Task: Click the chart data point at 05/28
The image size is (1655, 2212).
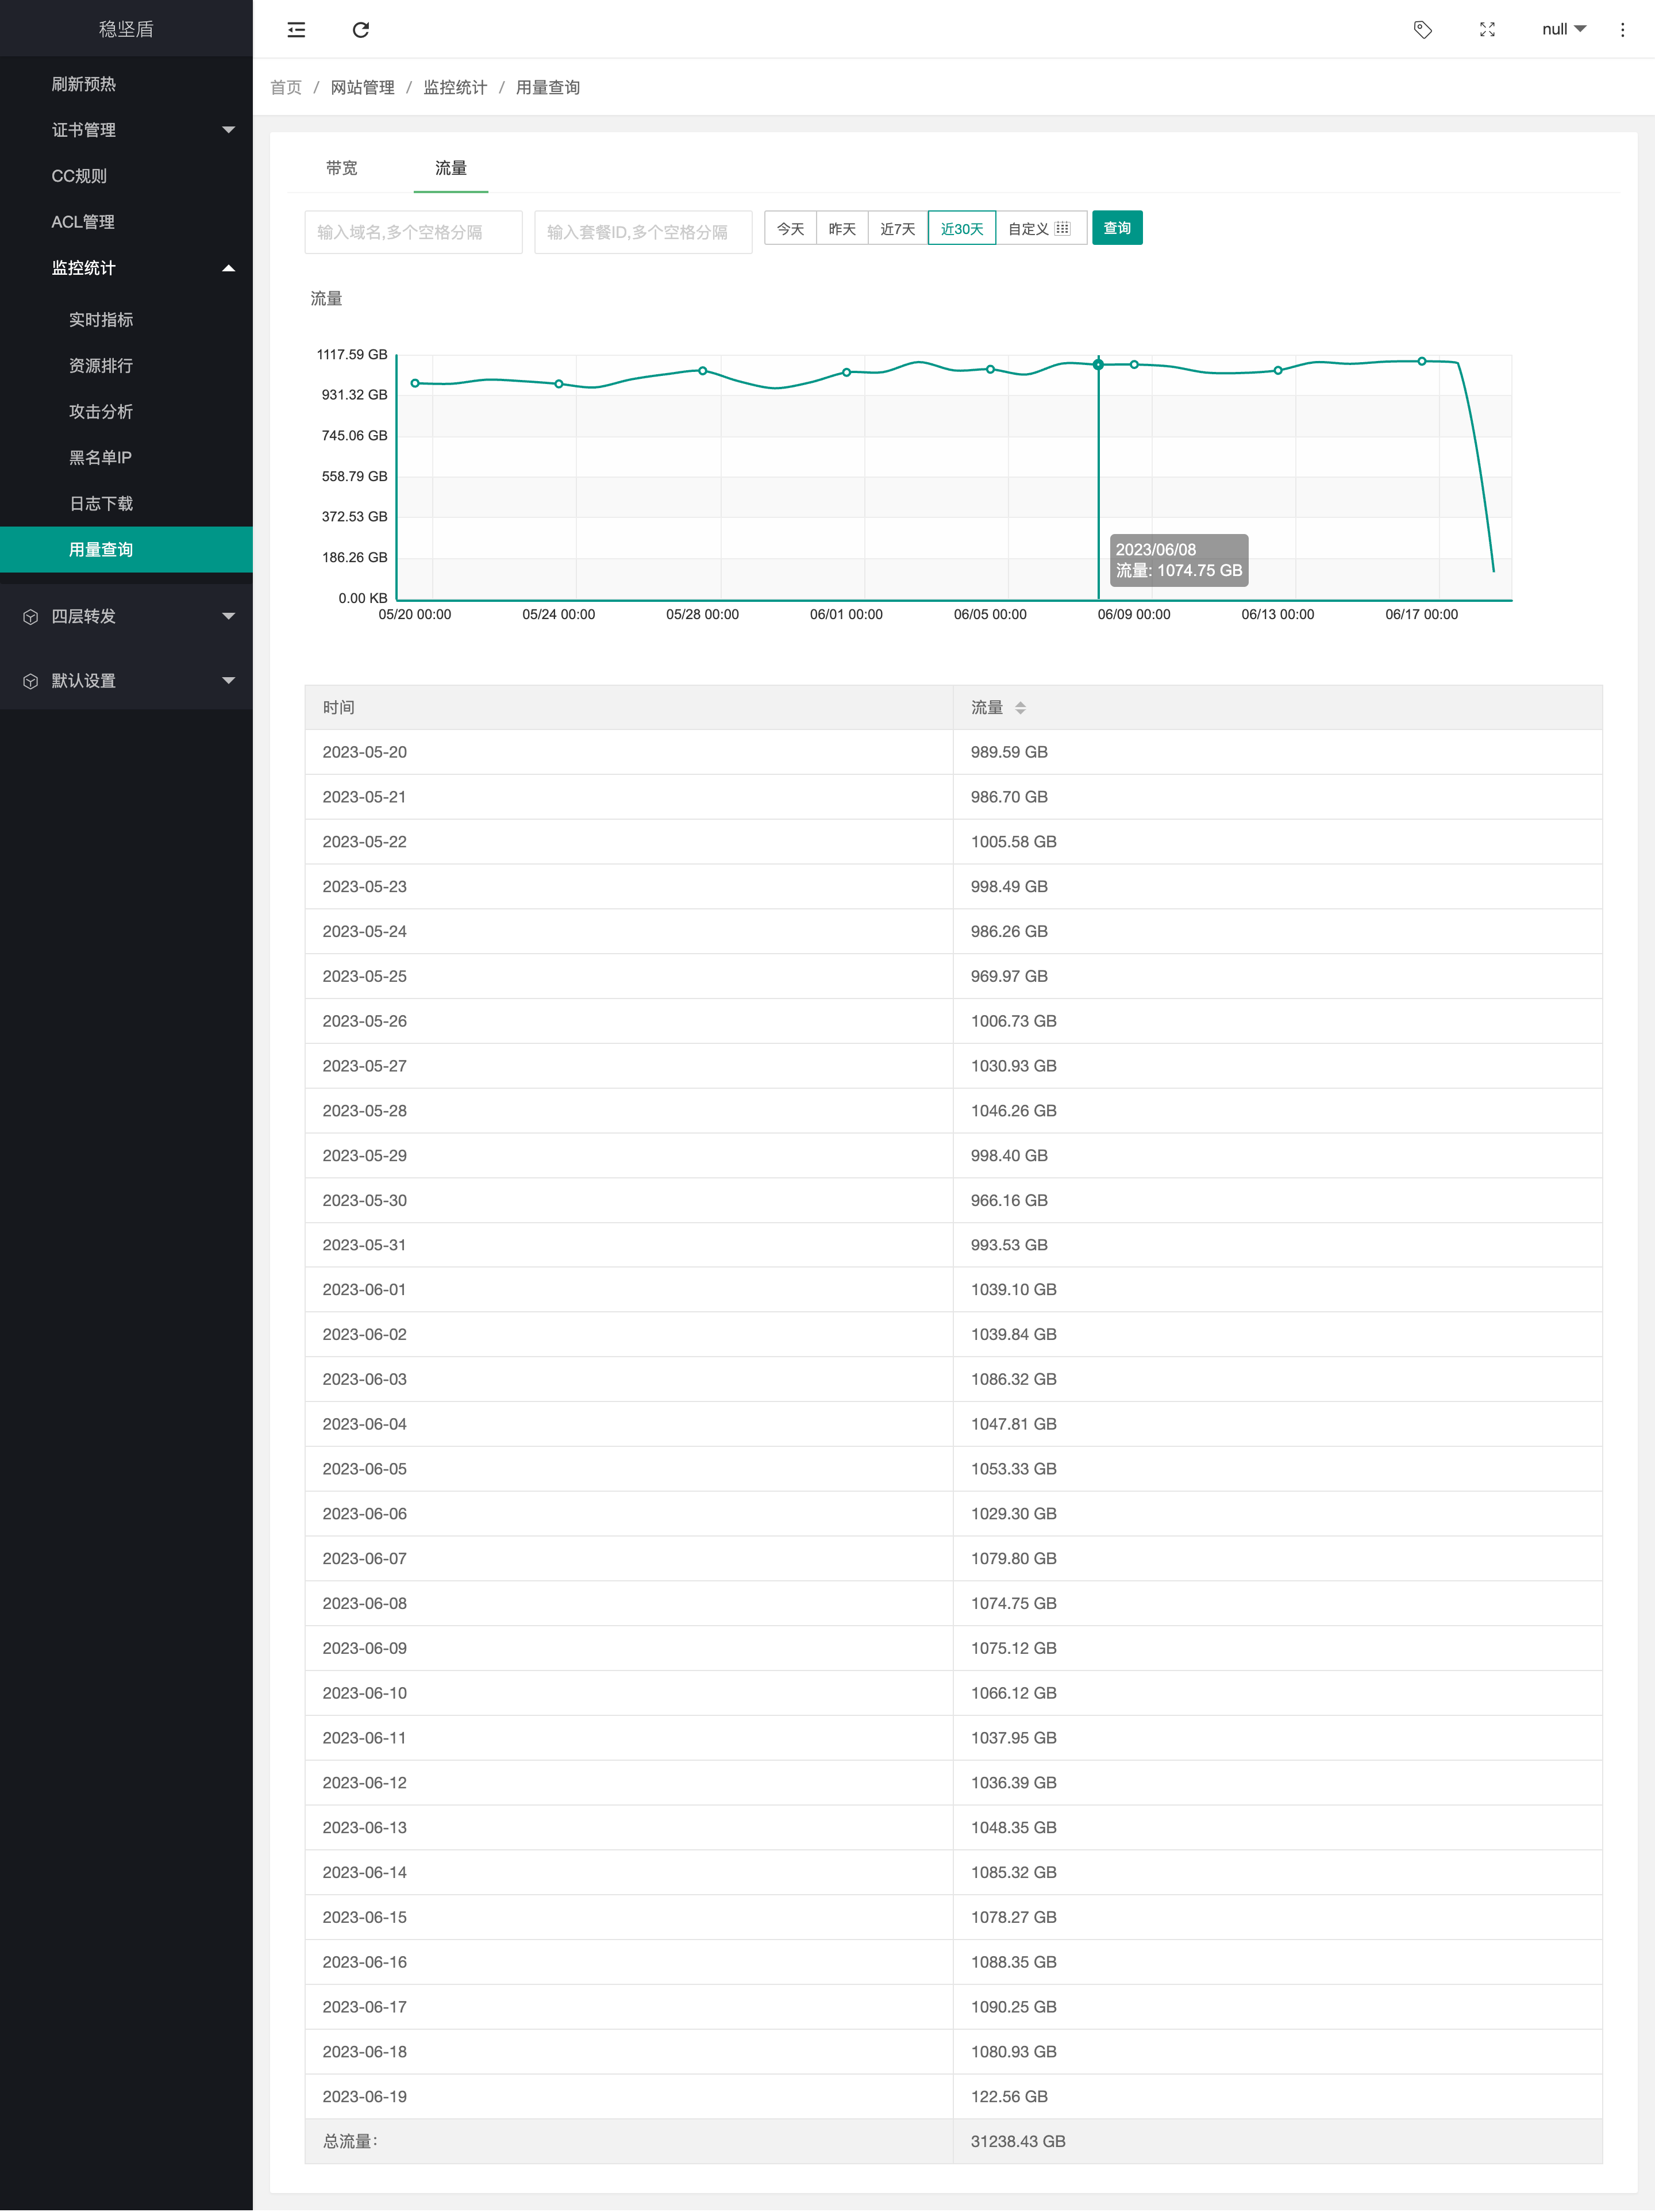Action: pos(703,371)
